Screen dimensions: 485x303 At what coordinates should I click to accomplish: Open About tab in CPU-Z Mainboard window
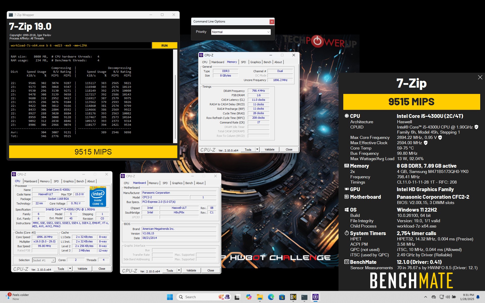click(200, 183)
